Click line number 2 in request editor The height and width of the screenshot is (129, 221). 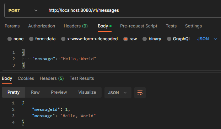click(14, 59)
